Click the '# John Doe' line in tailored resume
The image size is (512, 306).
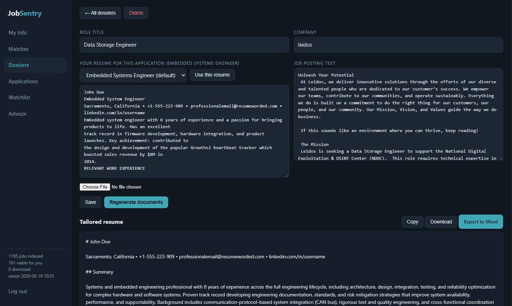(x=98, y=242)
